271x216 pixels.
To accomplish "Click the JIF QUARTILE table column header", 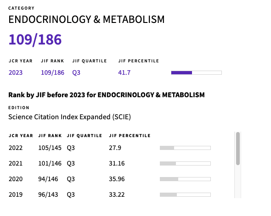I will 85,136.
